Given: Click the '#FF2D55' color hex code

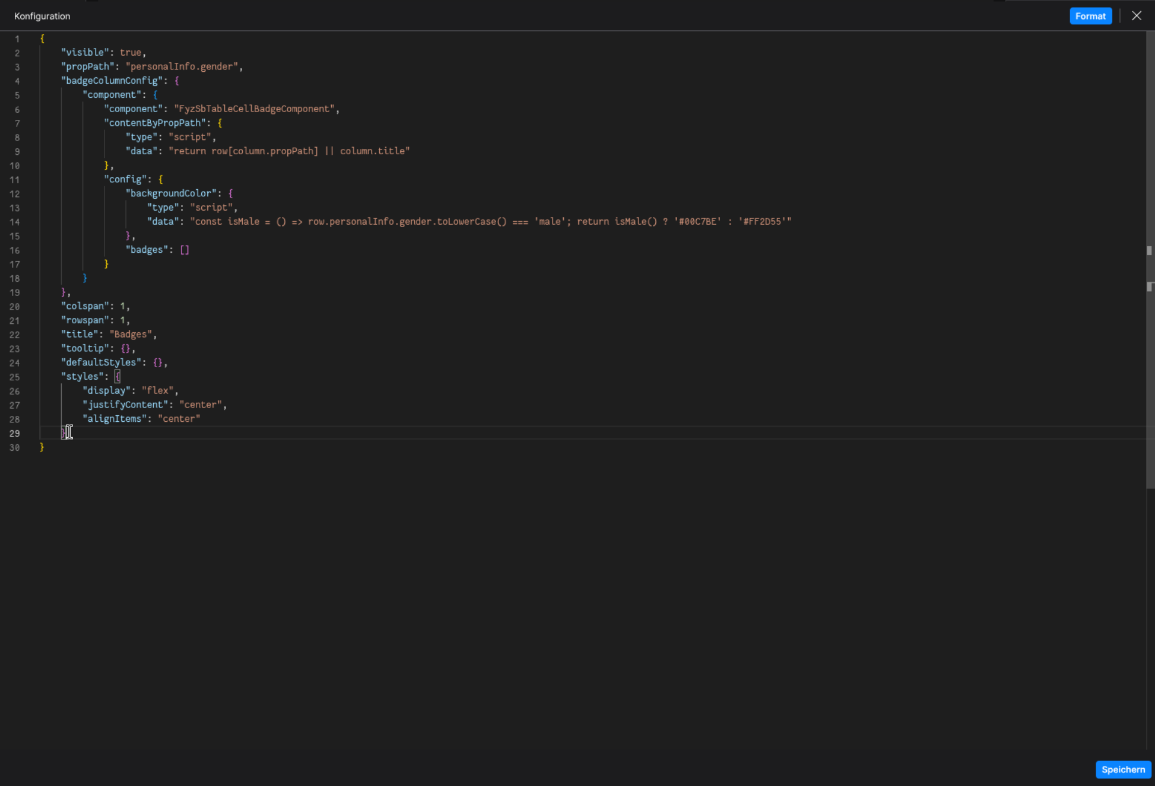Looking at the screenshot, I should click(x=762, y=222).
